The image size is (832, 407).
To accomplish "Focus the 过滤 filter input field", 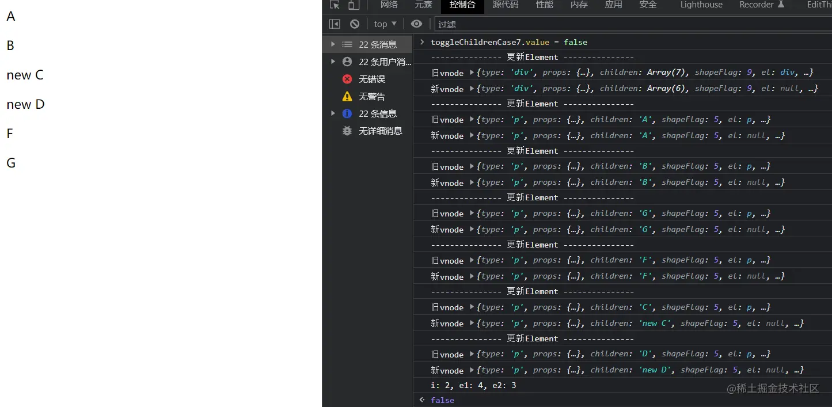I will (633, 24).
